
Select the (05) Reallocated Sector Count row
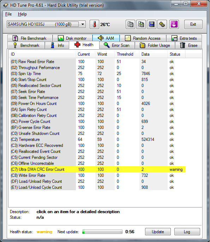98,86
